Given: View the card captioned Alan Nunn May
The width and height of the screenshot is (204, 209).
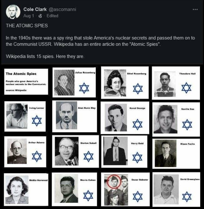Looking at the screenshot, I should click(x=75, y=116).
